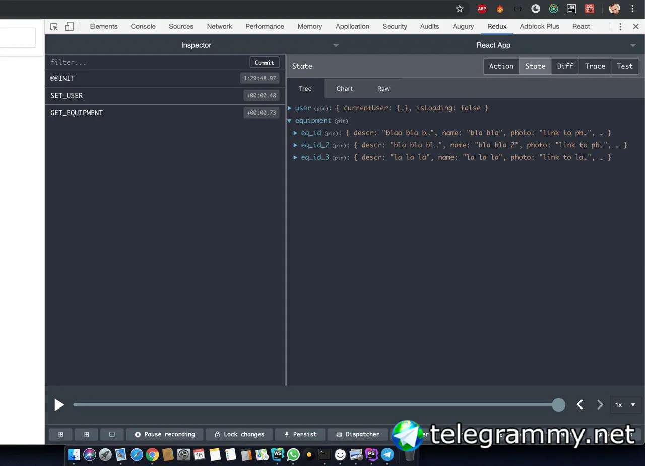Toggle the Dispatcher button

point(357,434)
